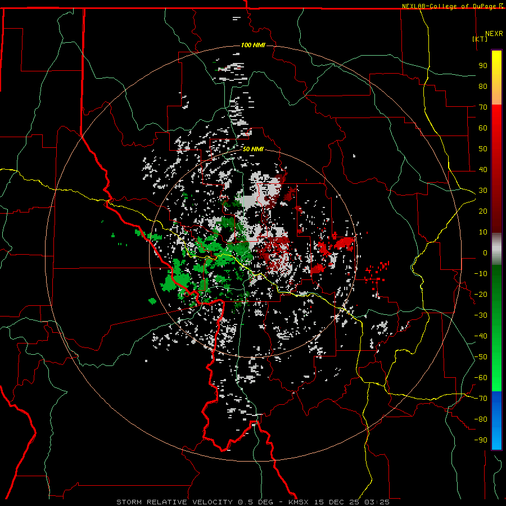Click the -60 value on the velocity scale

(x=481, y=378)
